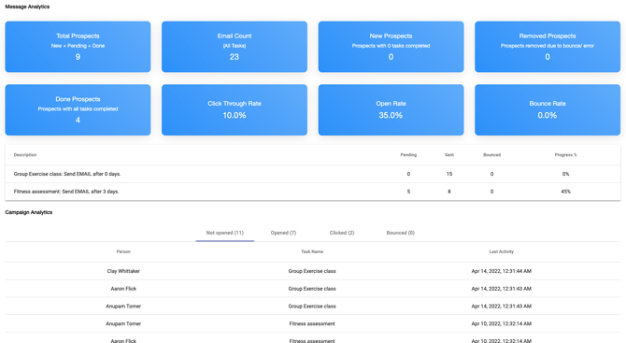
Task: Click the Open Rate card
Action: (391, 109)
